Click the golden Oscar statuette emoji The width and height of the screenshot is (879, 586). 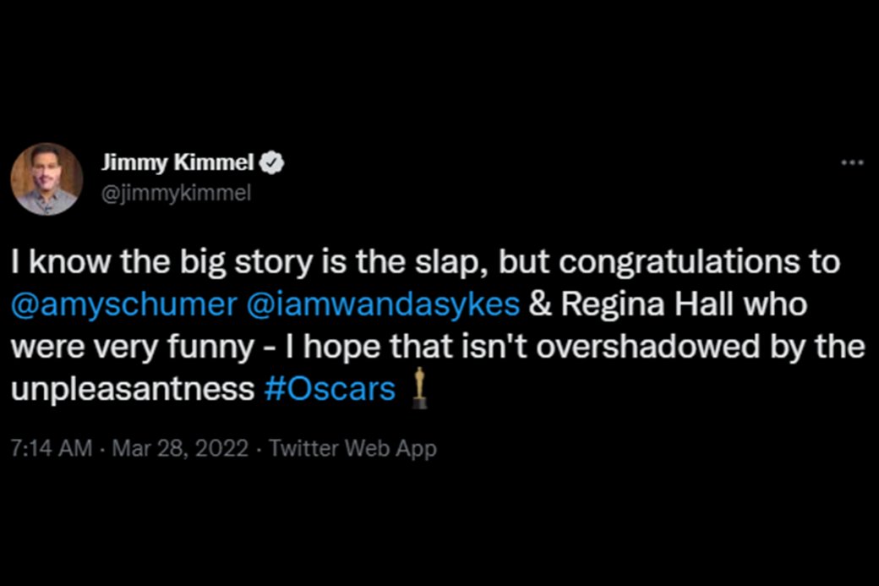(418, 387)
